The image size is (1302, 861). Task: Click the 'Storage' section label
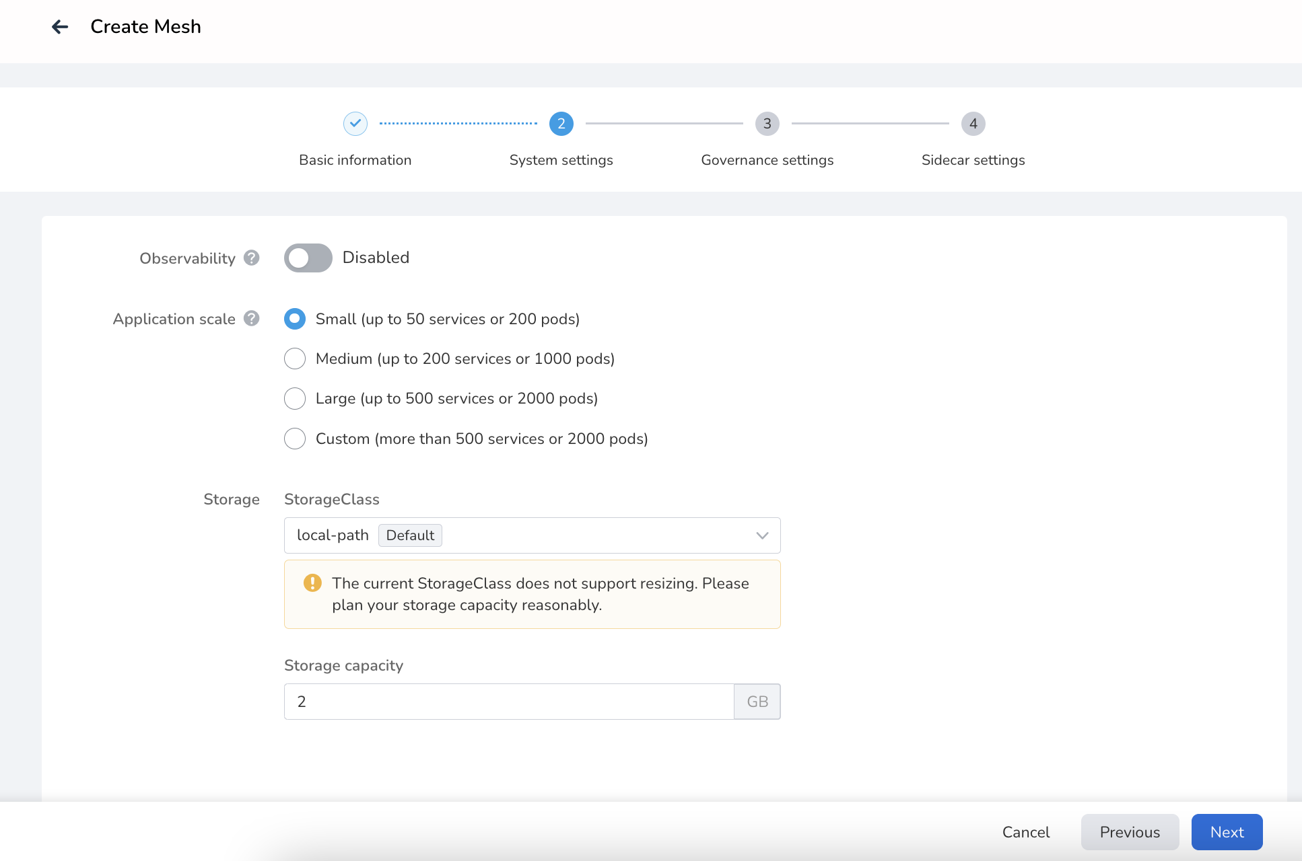coord(232,499)
